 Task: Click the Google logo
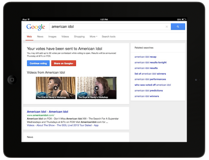[36, 27]
